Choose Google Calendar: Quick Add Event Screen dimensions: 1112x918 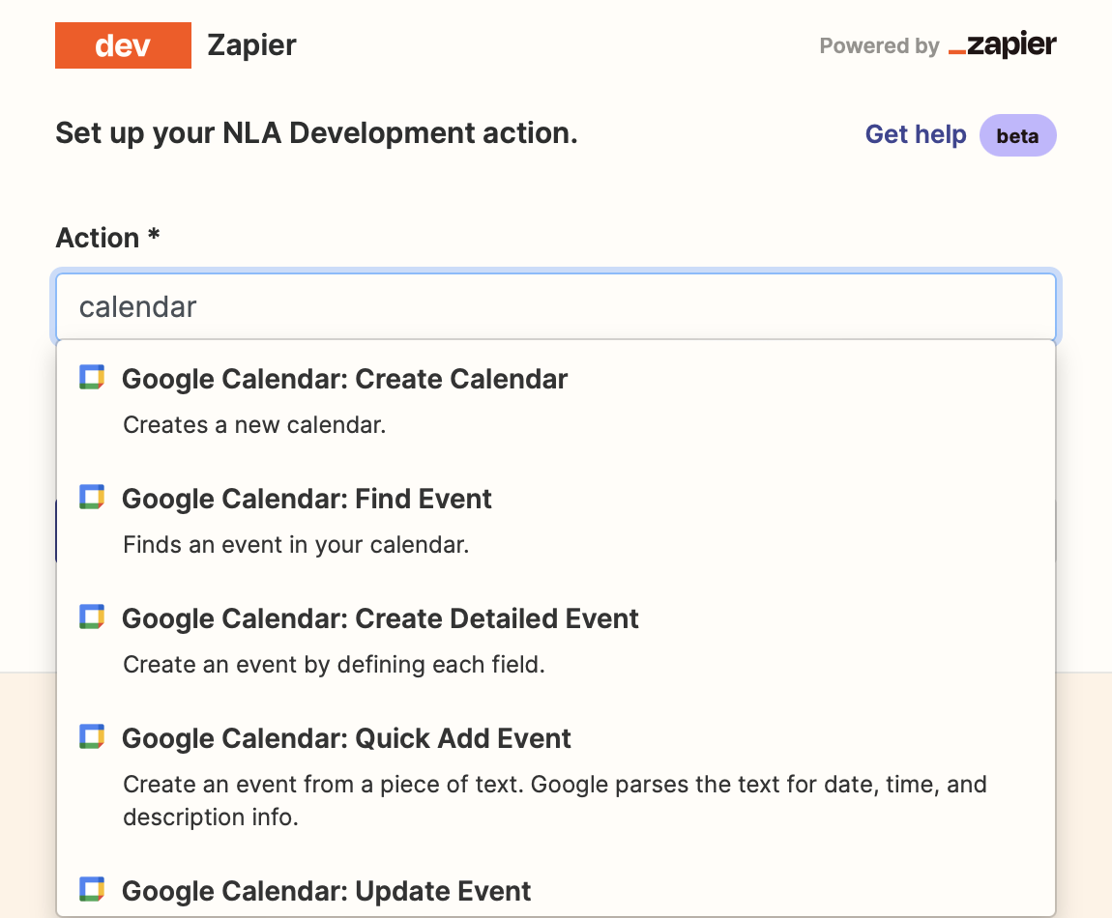556,776
